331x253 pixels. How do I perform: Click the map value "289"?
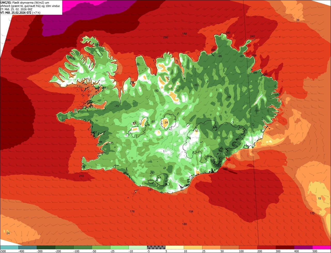pos(265,75)
